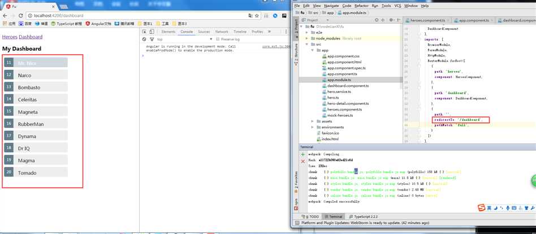This screenshot has height=234, width=536.
Task: Expand the node_modules folder
Action: (x=307, y=38)
